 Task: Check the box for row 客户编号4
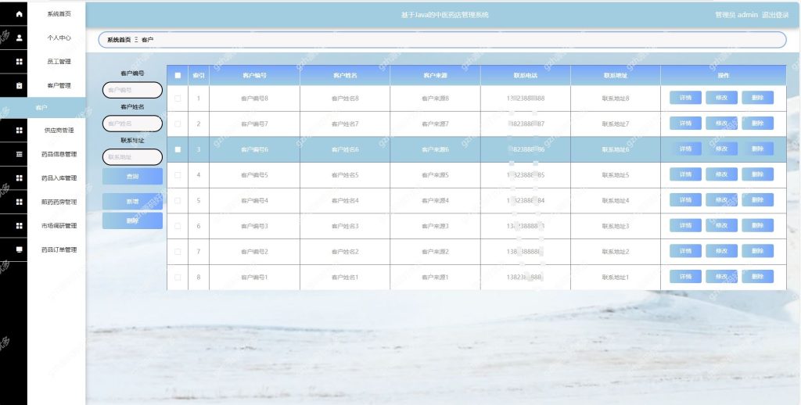(x=178, y=201)
